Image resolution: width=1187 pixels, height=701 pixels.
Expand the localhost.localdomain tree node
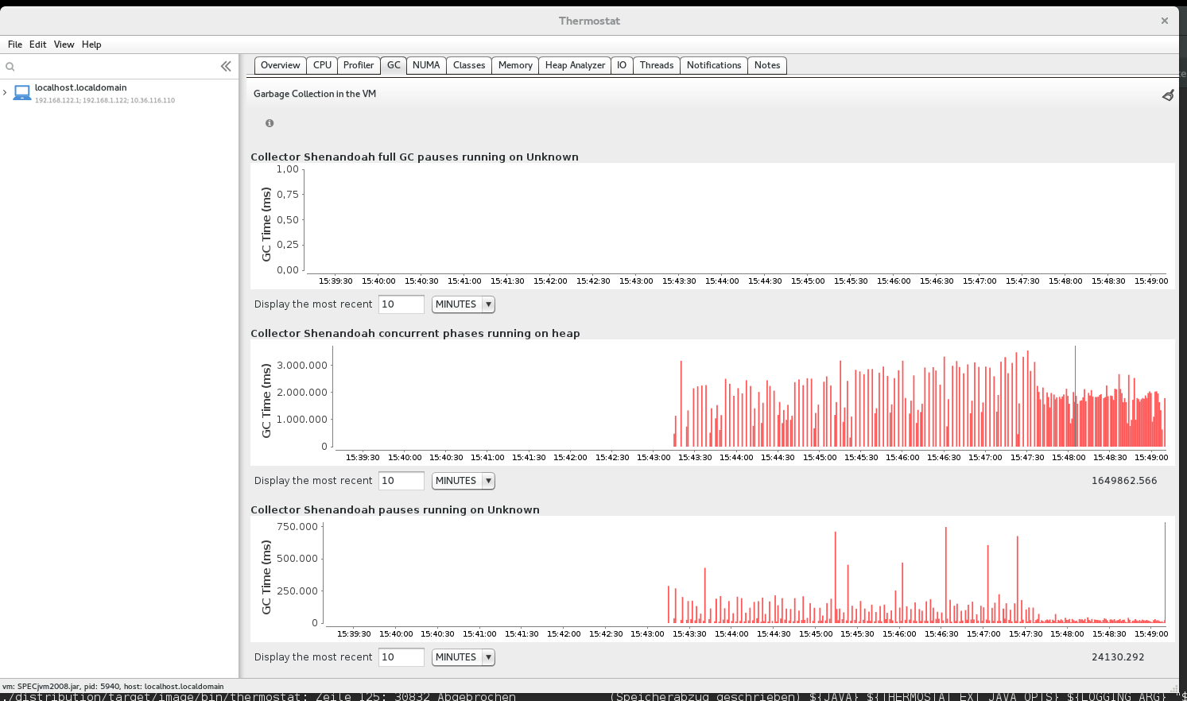click(5, 93)
